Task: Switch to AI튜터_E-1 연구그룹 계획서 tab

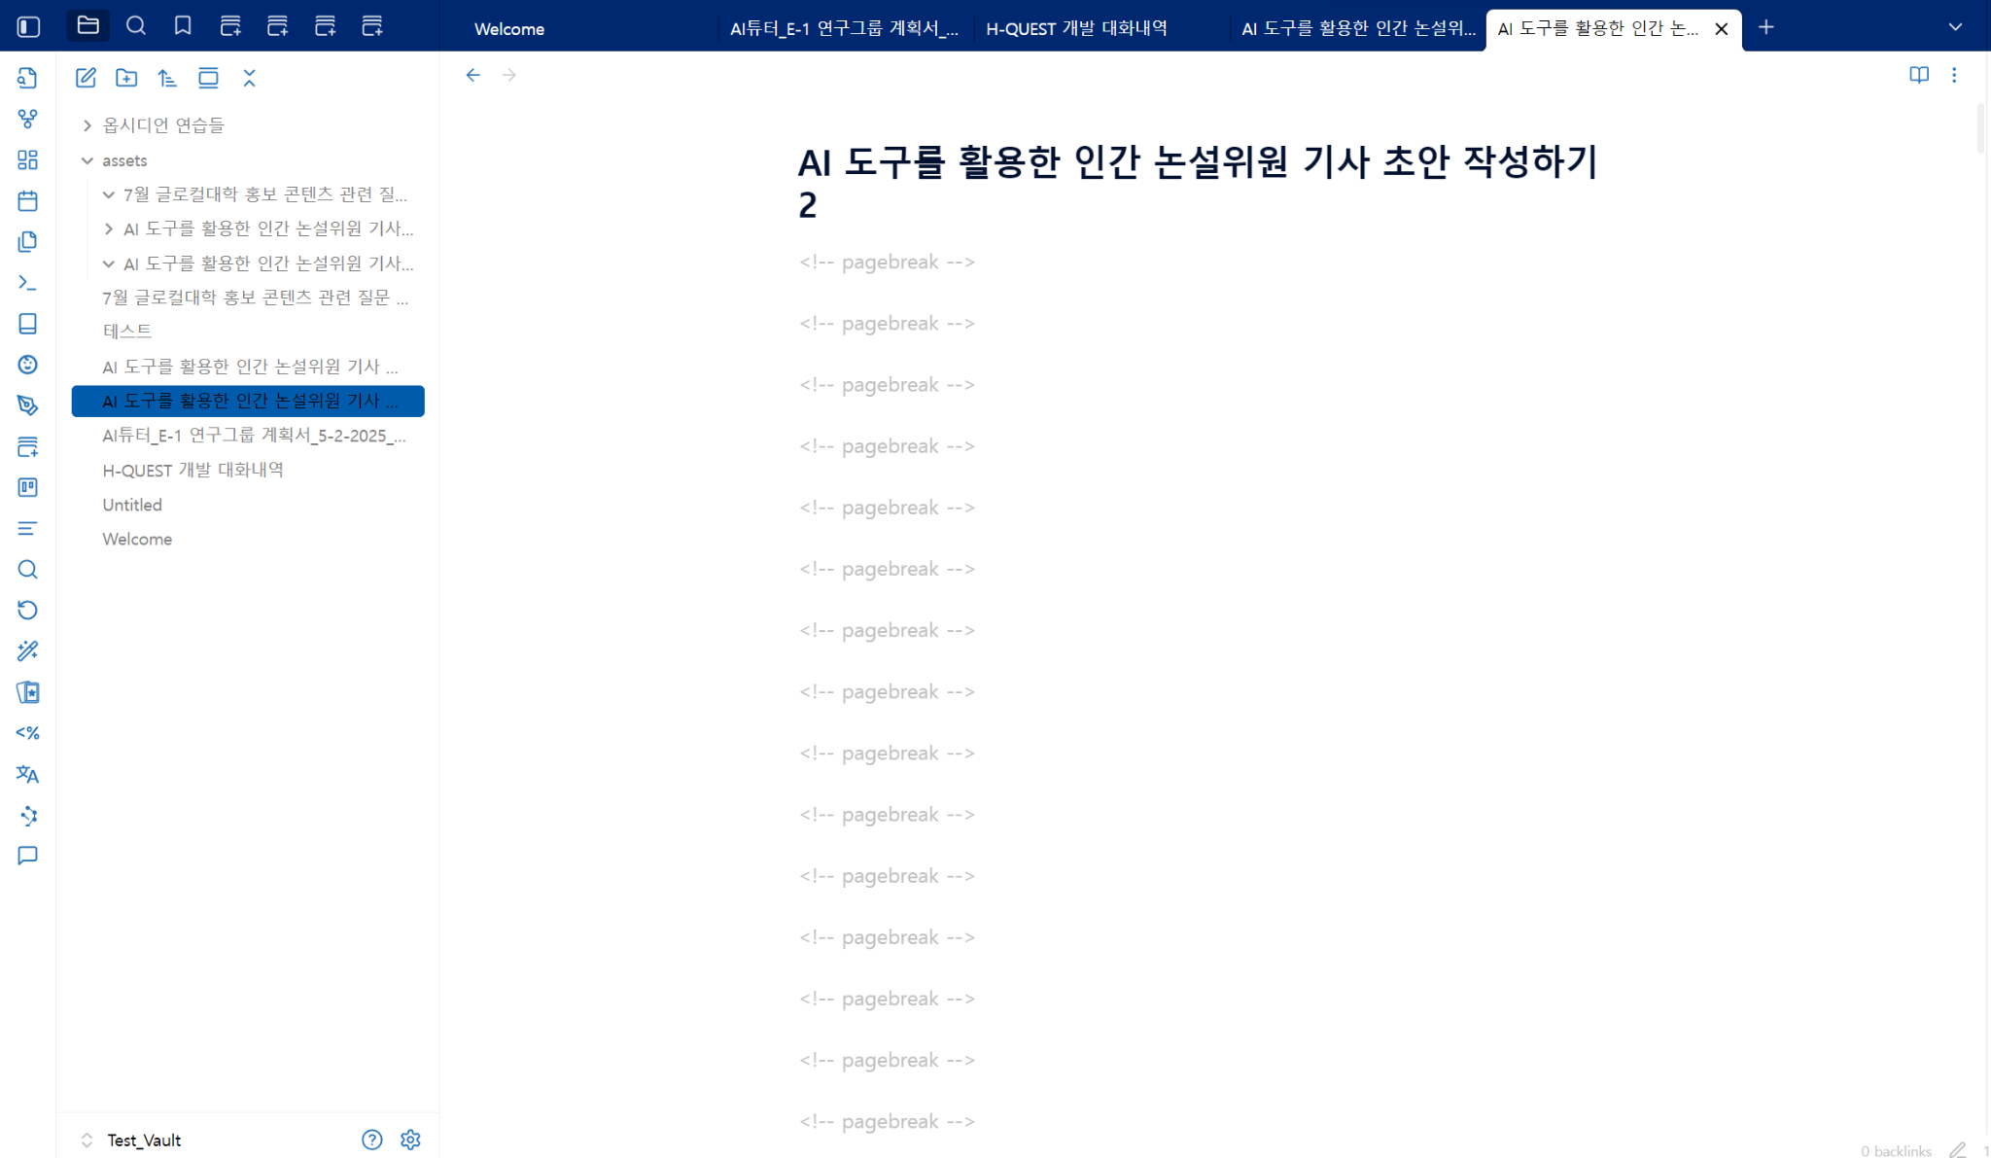Action: pyautogui.click(x=844, y=29)
